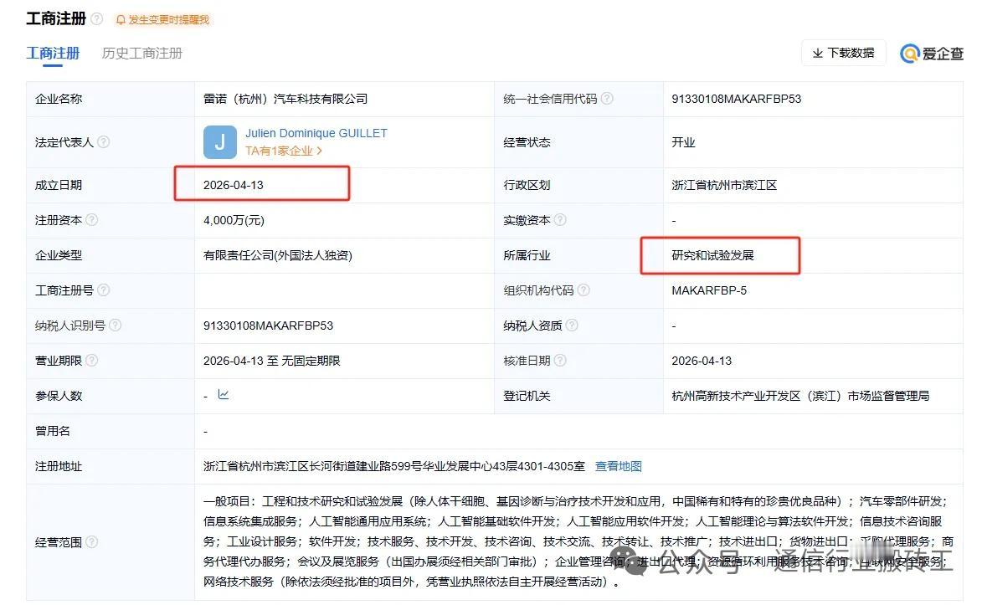Click help icon next to 法定代表人

click(103, 142)
